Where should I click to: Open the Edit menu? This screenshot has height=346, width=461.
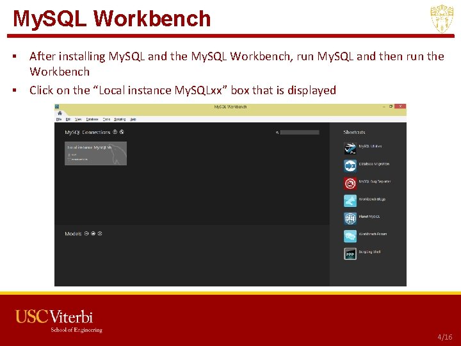[69, 119]
